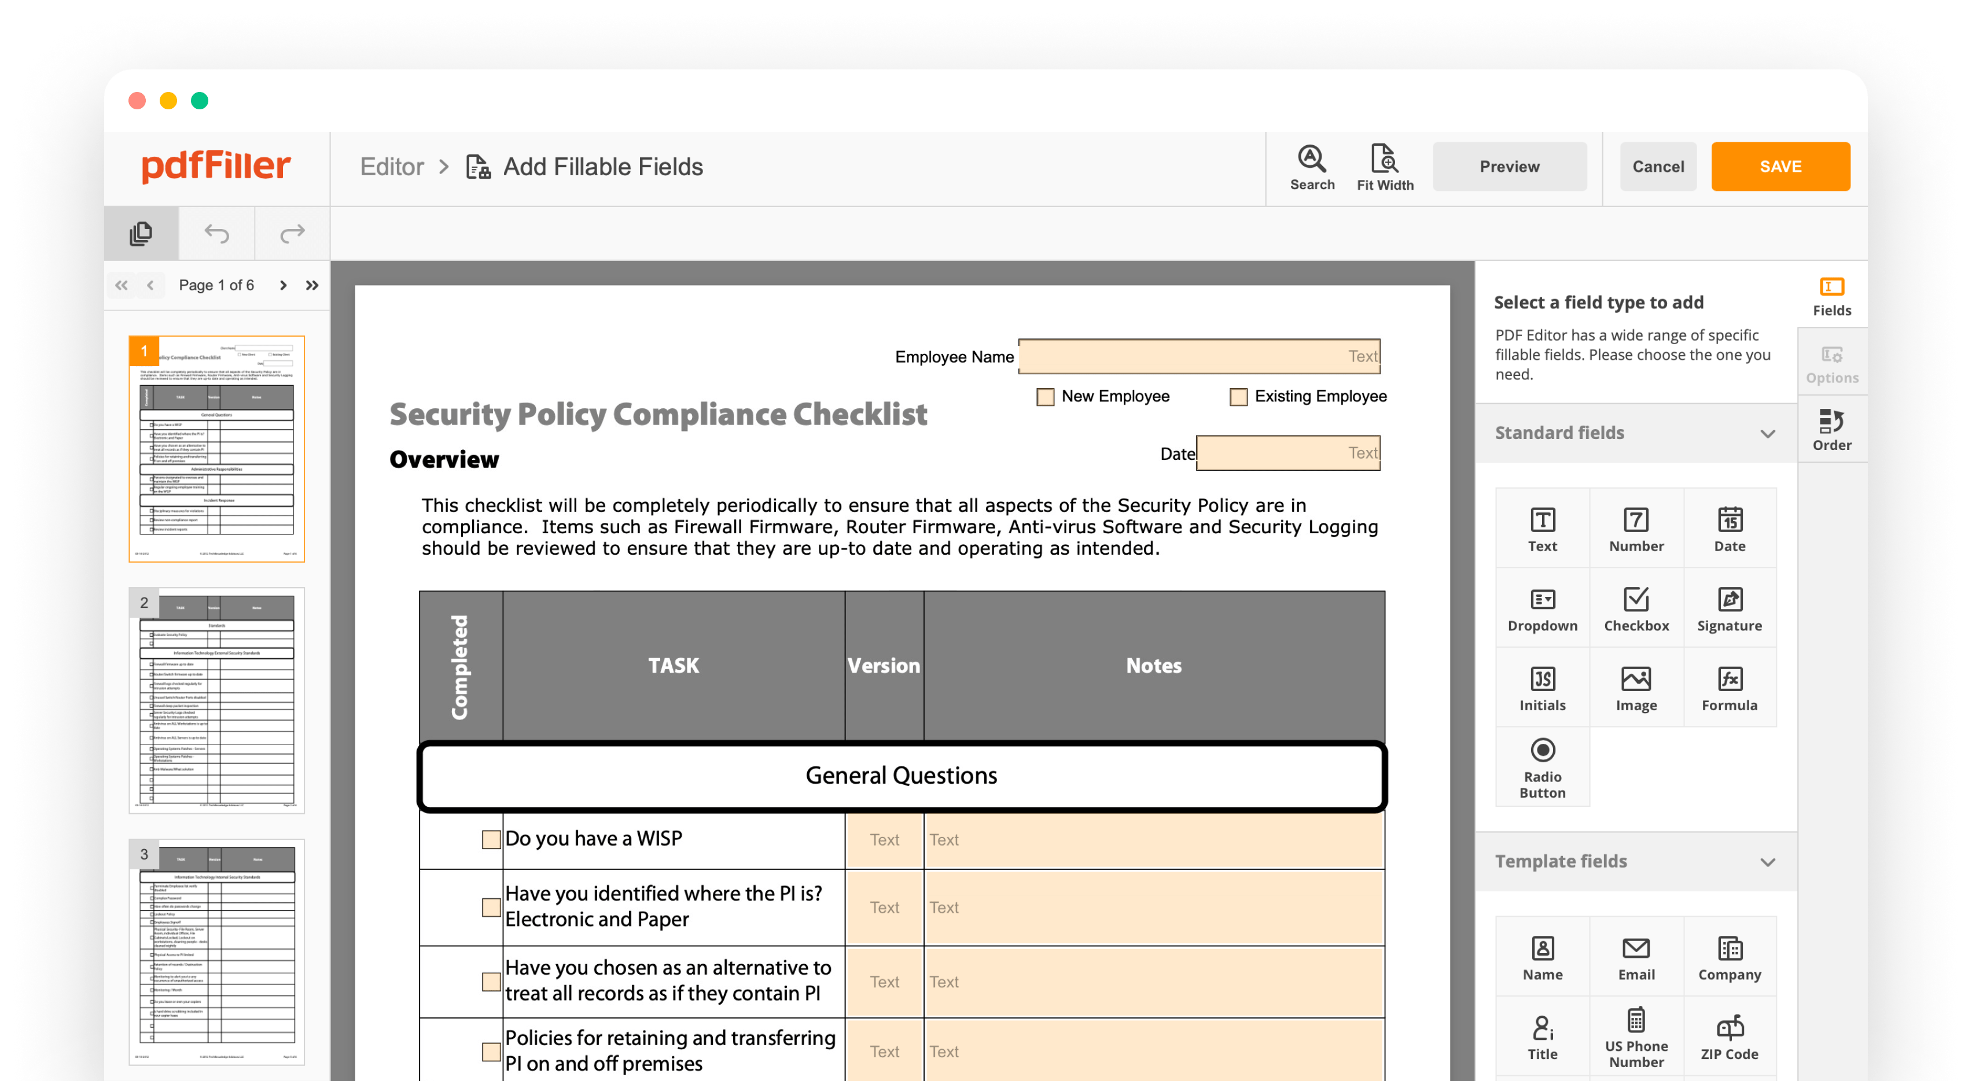Click the SAVE button
Viewport: 1972px width, 1081px height.
1780,166
